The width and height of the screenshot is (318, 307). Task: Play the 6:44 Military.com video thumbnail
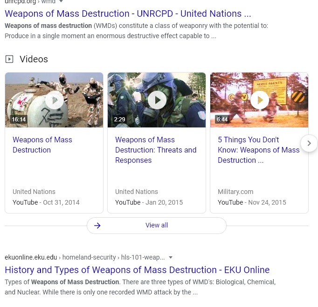pyautogui.click(x=259, y=100)
